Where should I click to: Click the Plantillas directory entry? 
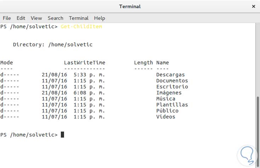pyautogui.click(x=172, y=105)
